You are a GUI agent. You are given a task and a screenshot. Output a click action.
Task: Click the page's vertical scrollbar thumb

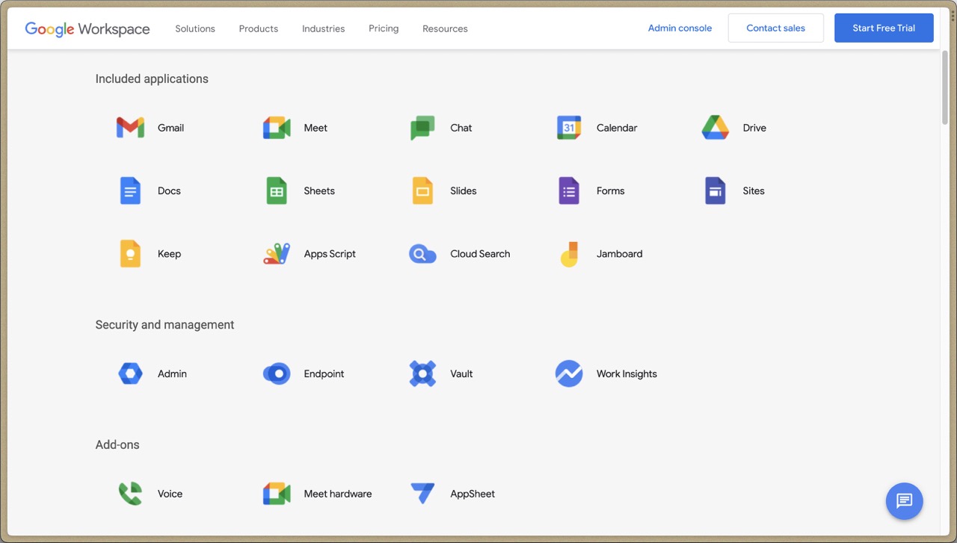coord(945,87)
